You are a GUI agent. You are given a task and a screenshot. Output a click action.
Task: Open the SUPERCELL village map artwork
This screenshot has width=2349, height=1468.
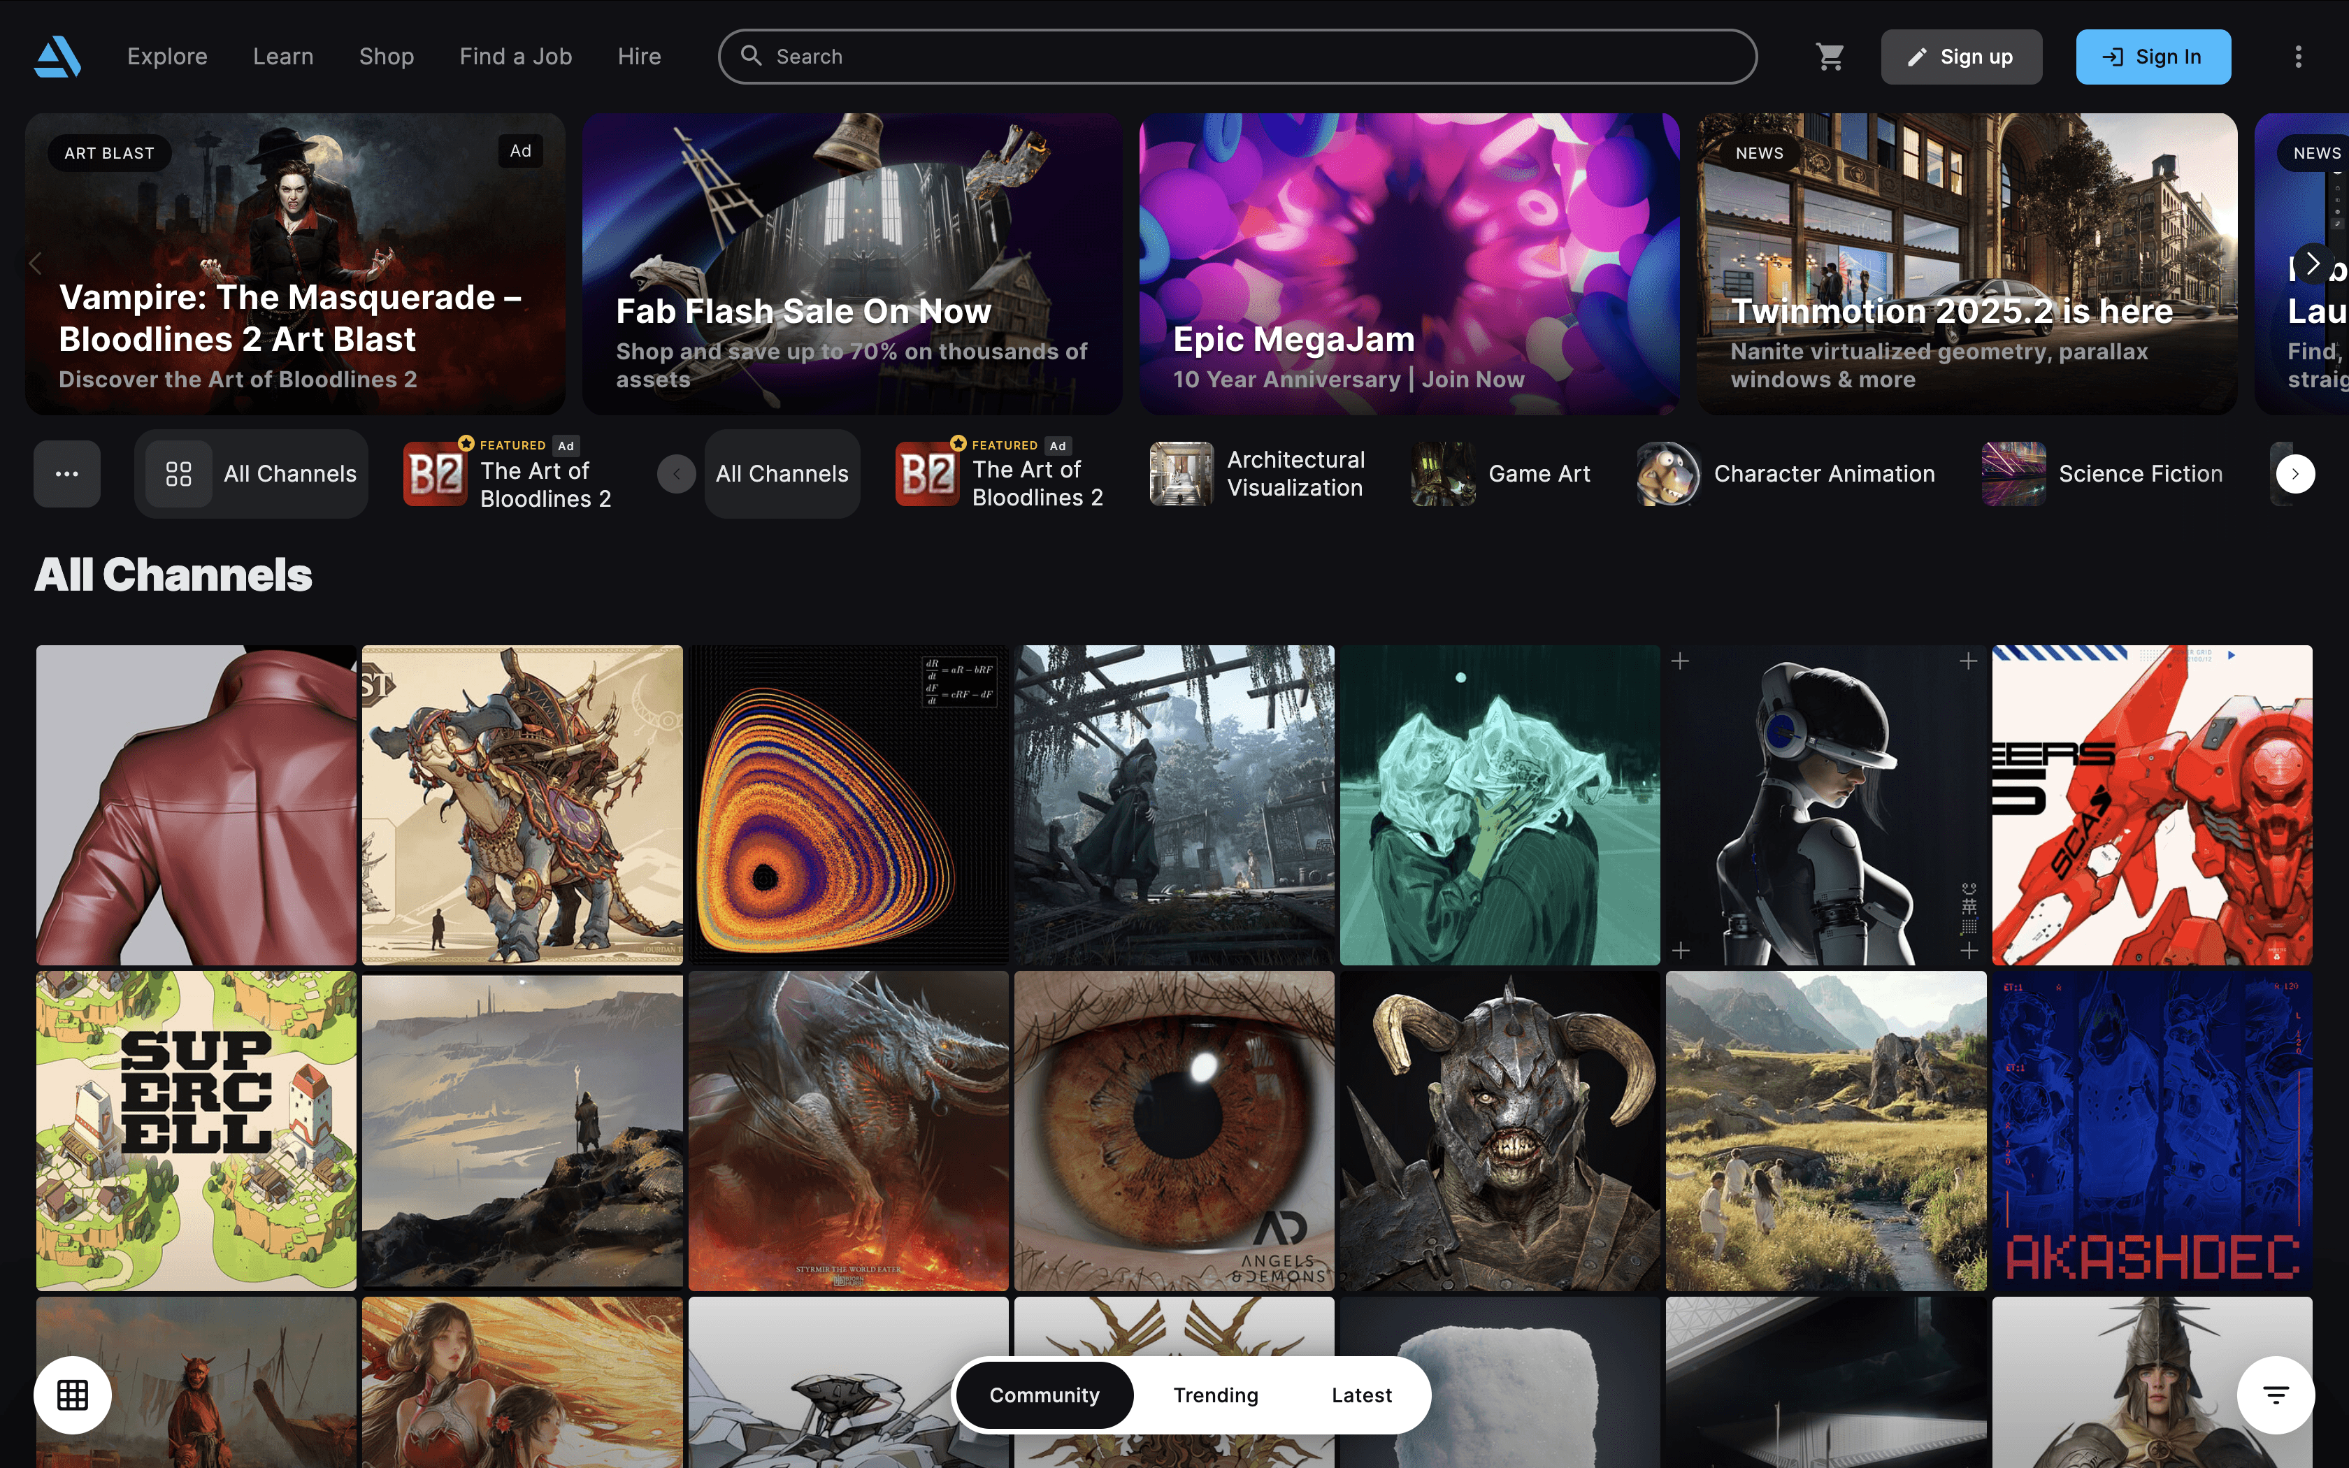pyautogui.click(x=196, y=1131)
